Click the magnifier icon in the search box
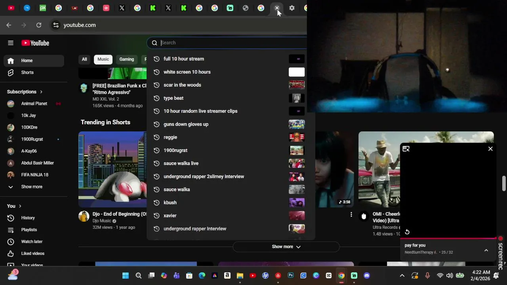The height and width of the screenshot is (285, 507). pos(154,43)
